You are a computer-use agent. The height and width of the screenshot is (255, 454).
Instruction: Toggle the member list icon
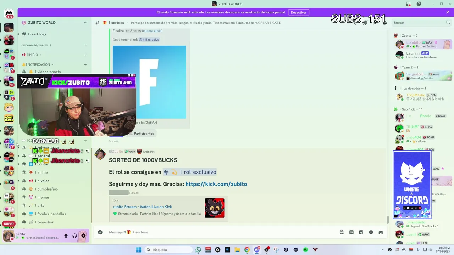pos(385,22)
